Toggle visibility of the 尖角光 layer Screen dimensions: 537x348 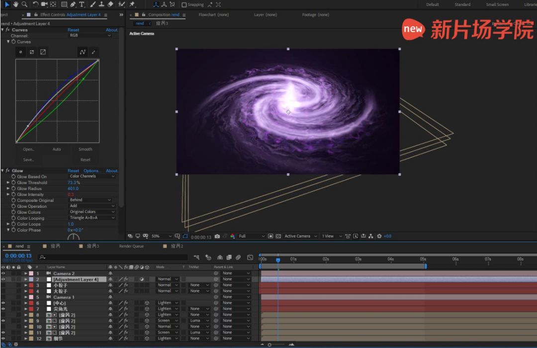click(3, 309)
